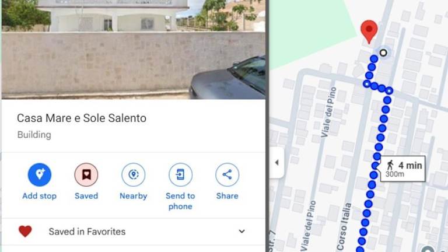Click the route turn waypoint near the pin
Image resolution: width=448 pixels, height=252 pixels.
367,84
